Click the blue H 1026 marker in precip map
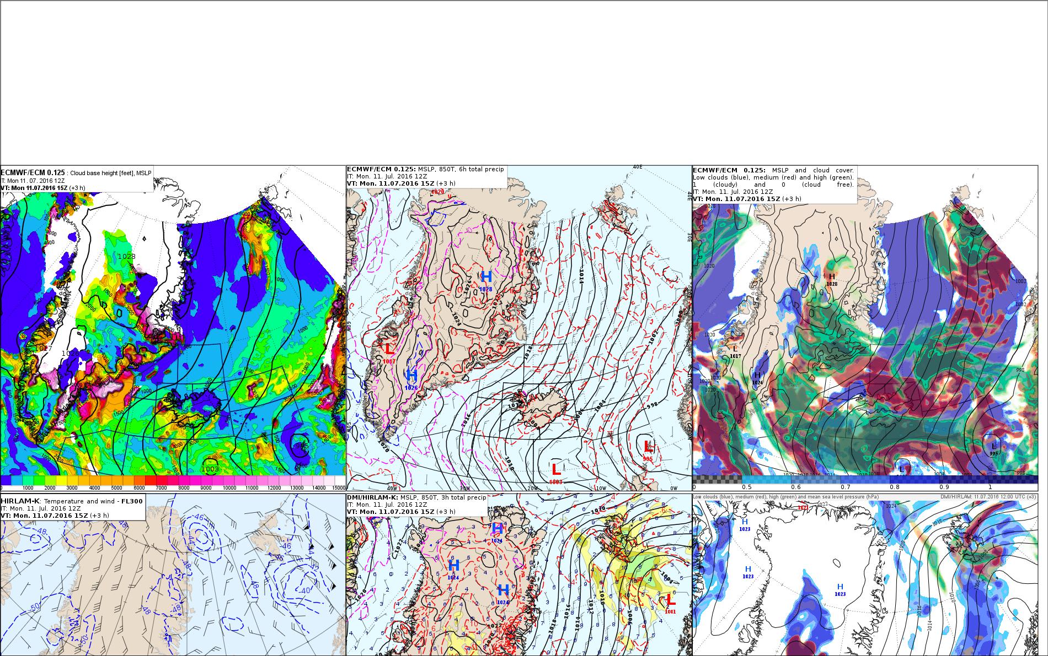 tap(411, 379)
